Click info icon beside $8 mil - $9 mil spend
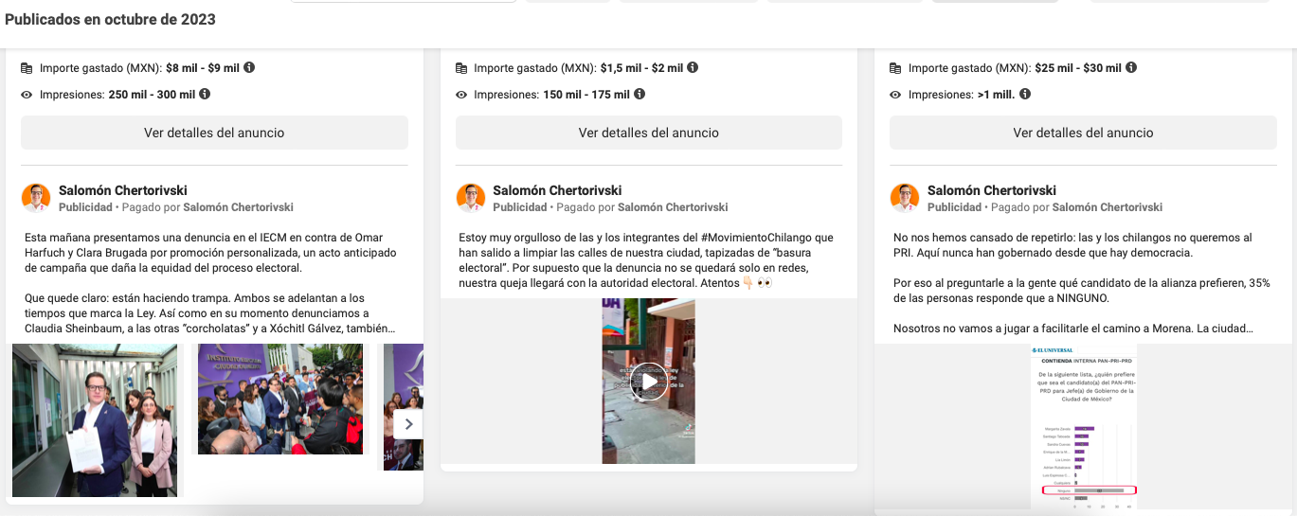 pos(249,68)
